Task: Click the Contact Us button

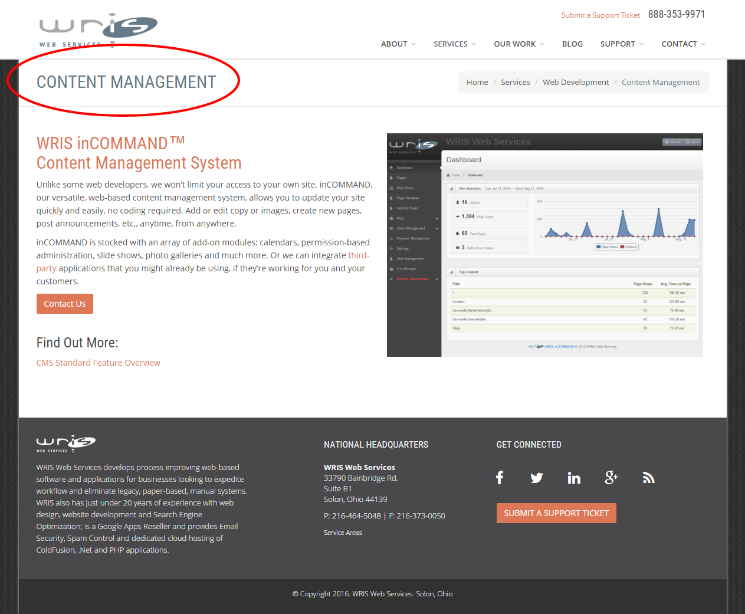Action: [65, 304]
